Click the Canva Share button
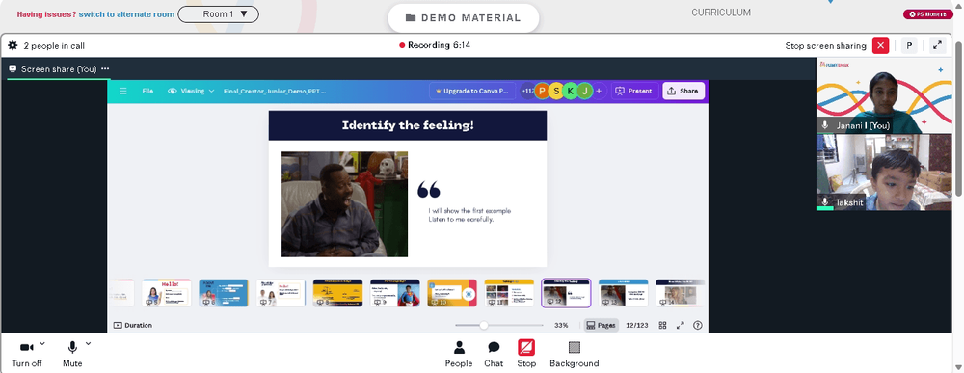The width and height of the screenshot is (964, 373). click(x=683, y=91)
